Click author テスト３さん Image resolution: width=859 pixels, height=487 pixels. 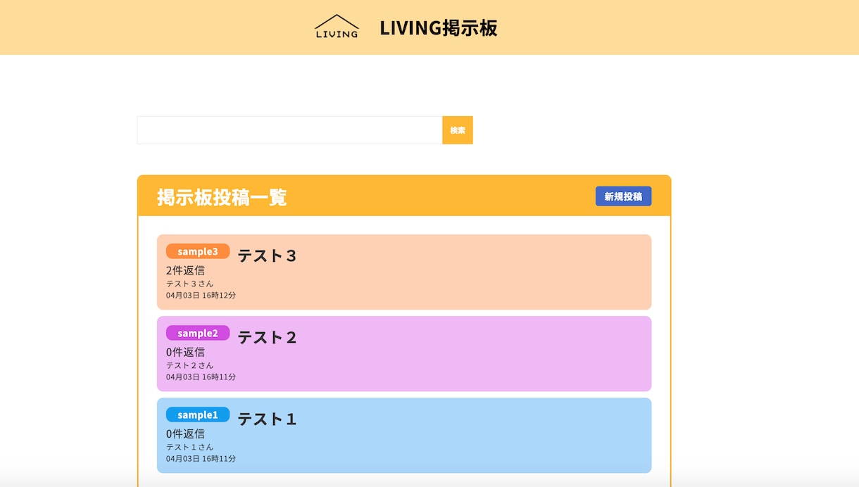(x=189, y=284)
